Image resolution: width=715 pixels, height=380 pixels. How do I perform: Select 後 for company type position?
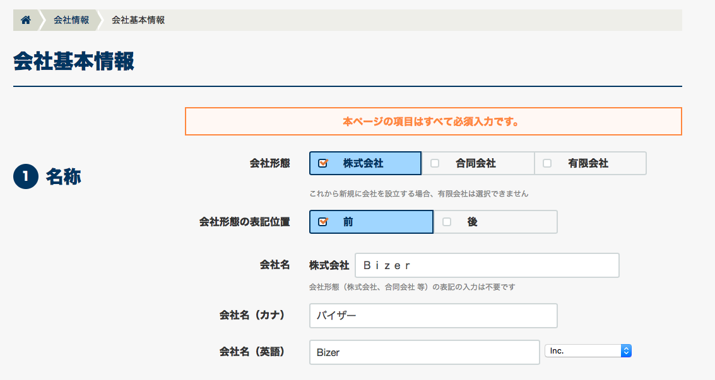pos(495,222)
